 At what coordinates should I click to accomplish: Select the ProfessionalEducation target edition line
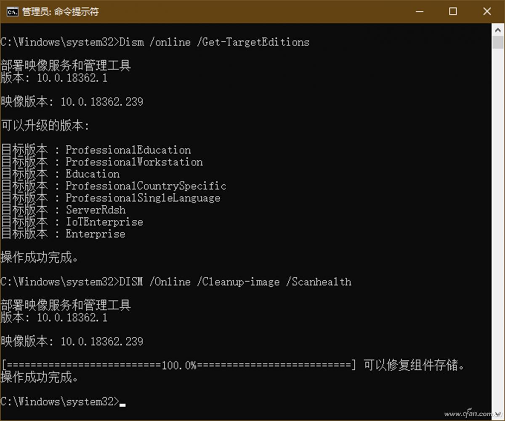coord(128,150)
